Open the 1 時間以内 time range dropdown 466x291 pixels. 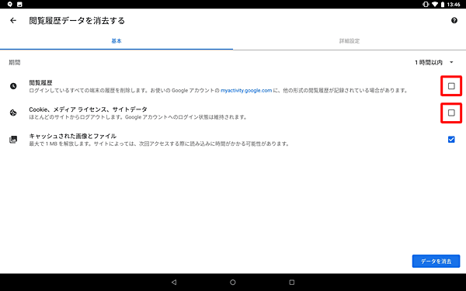pyautogui.click(x=434, y=62)
